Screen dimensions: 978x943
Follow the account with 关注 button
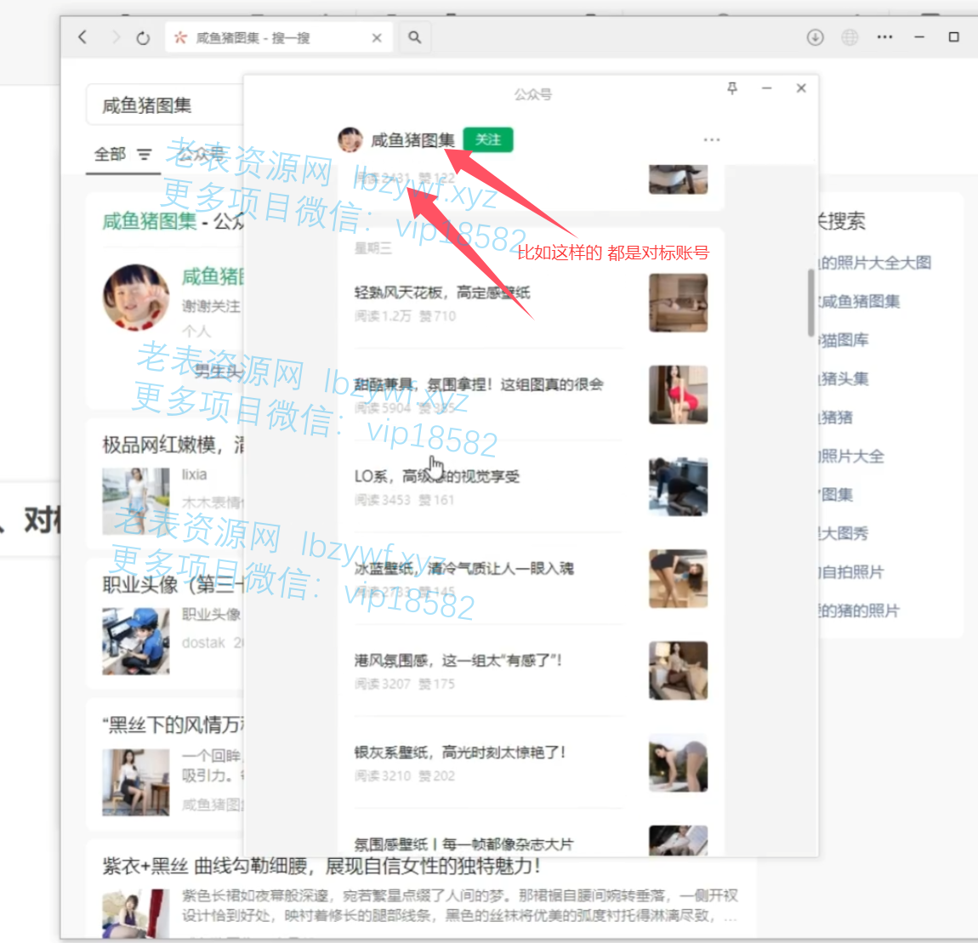pos(488,139)
